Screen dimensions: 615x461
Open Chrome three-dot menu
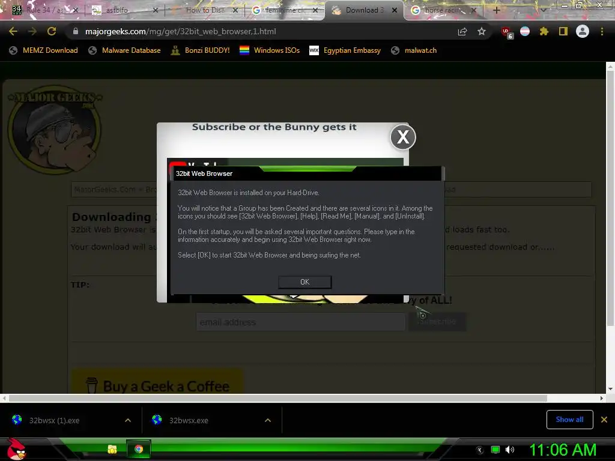click(x=602, y=31)
